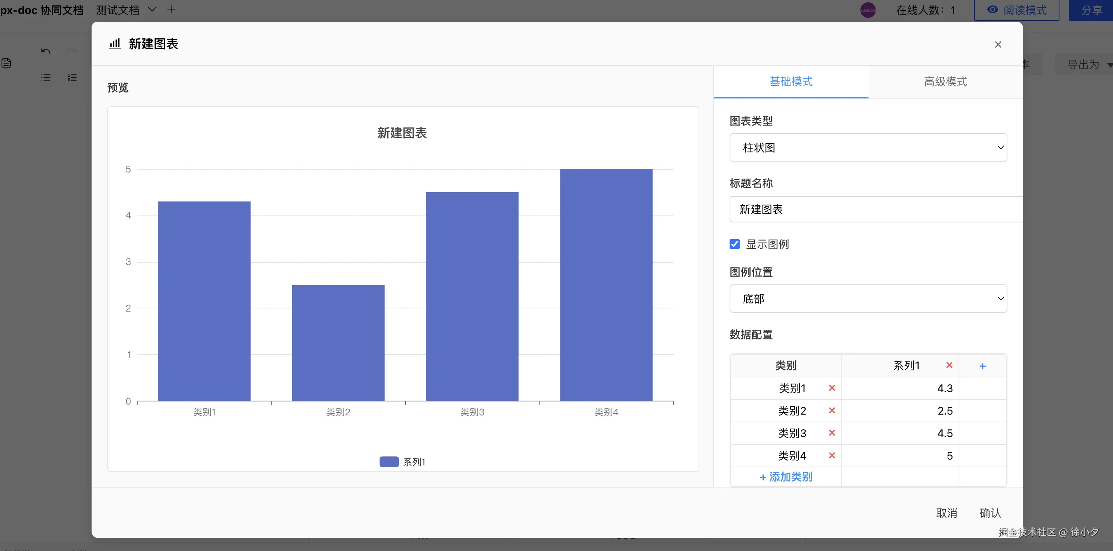
Task: Close the 新建图表 dialog
Action: [998, 45]
